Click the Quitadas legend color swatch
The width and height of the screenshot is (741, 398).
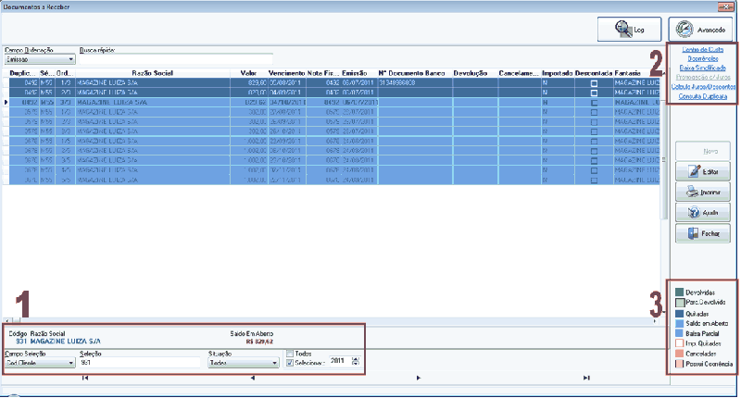coord(680,314)
